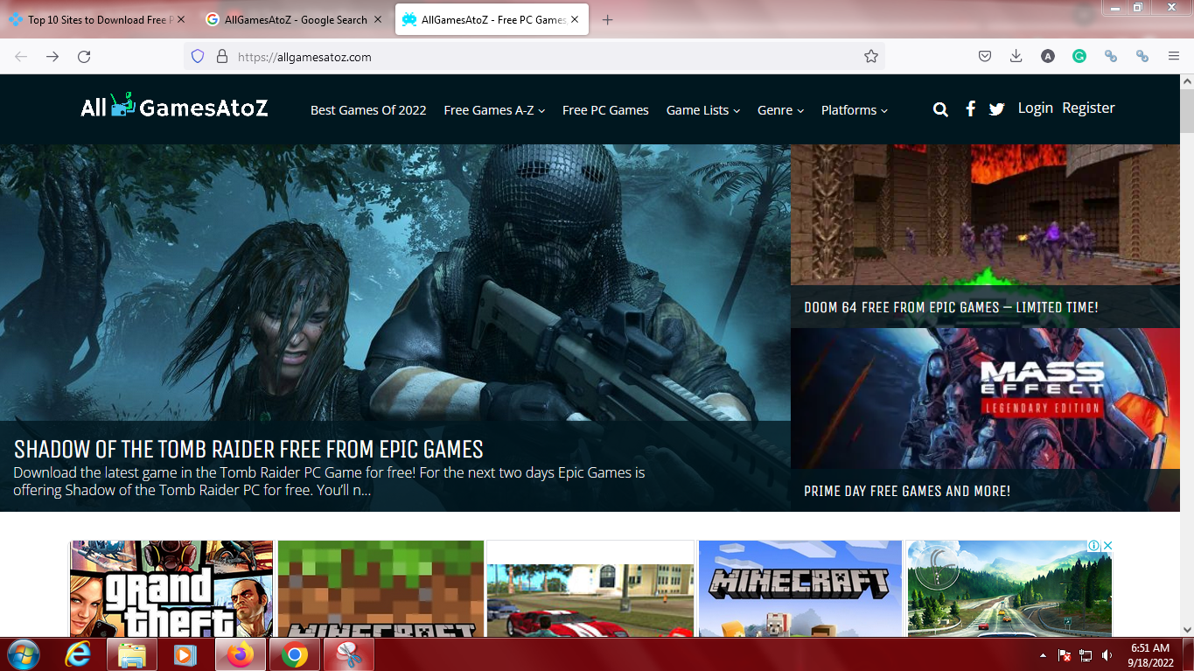
Task: Show hidden tray icons arrow
Action: [x=1043, y=655]
